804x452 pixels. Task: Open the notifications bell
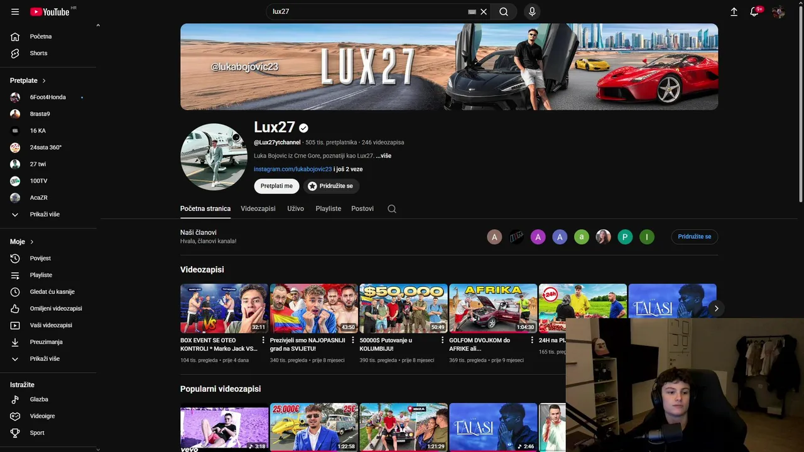tap(754, 11)
